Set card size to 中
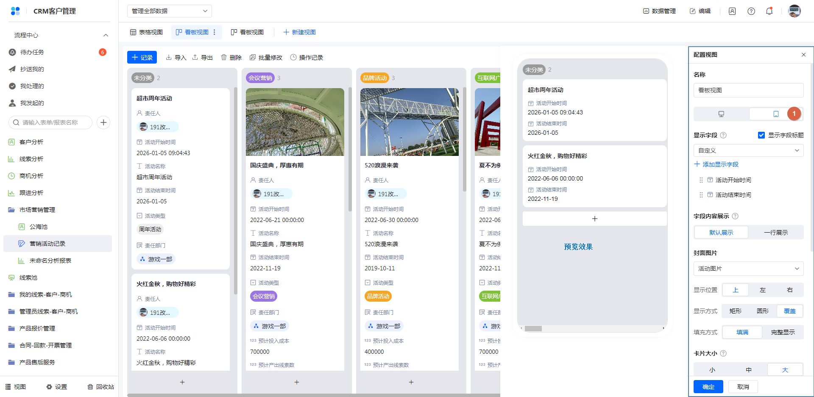The width and height of the screenshot is (814, 397). pyautogui.click(x=749, y=370)
